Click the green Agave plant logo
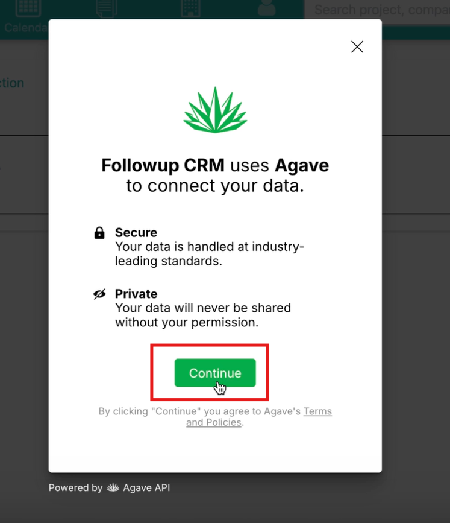The height and width of the screenshot is (523, 450). [x=215, y=110]
